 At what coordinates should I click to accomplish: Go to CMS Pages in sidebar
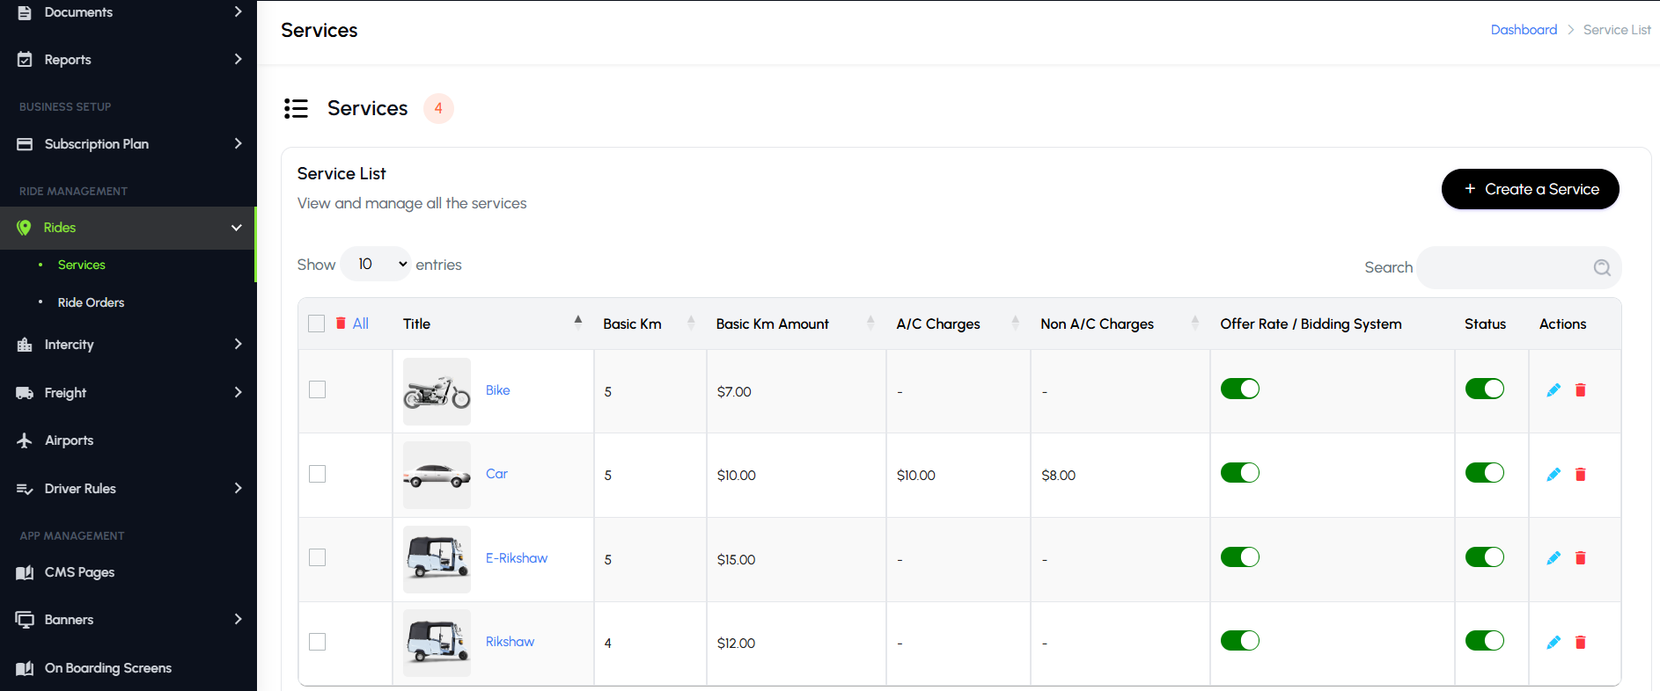coord(79,572)
